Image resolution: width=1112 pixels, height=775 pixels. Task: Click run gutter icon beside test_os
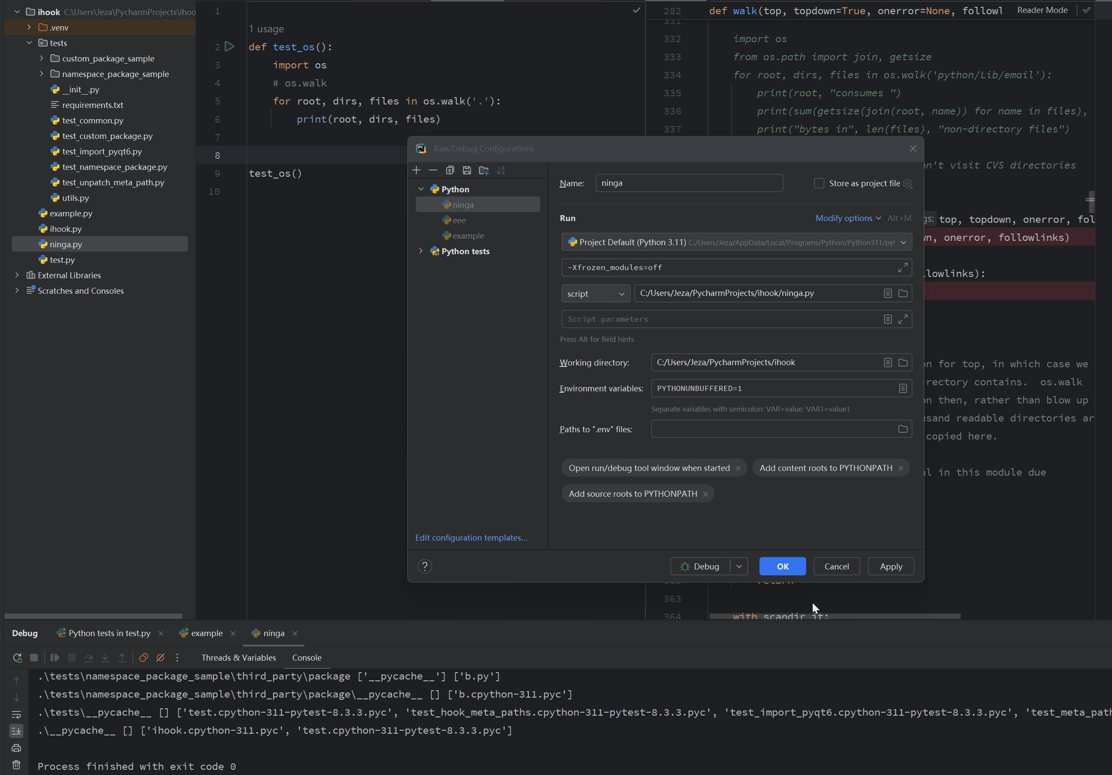[x=230, y=46]
